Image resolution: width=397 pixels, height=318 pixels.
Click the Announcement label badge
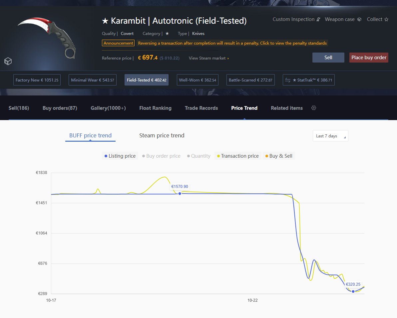[118, 43]
